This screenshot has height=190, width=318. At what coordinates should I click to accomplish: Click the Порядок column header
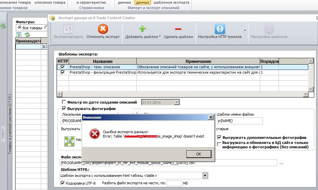click(269, 61)
